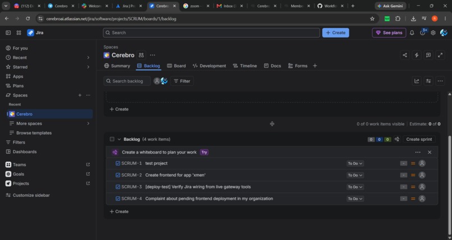This screenshot has width=452, height=240.
Task: Tick the Backlog select-all checkbox
Action: tap(112, 139)
